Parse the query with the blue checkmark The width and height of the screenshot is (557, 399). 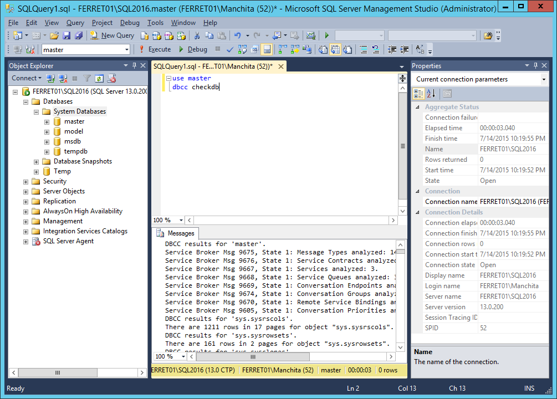229,49
